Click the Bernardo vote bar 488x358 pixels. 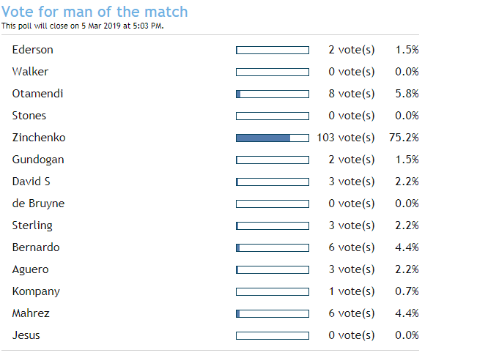click(272, 247)
